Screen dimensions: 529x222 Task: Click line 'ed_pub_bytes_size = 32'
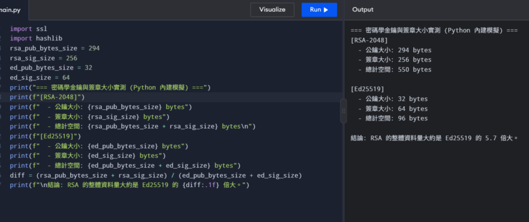pyautogui.click(x=51, y=68)
